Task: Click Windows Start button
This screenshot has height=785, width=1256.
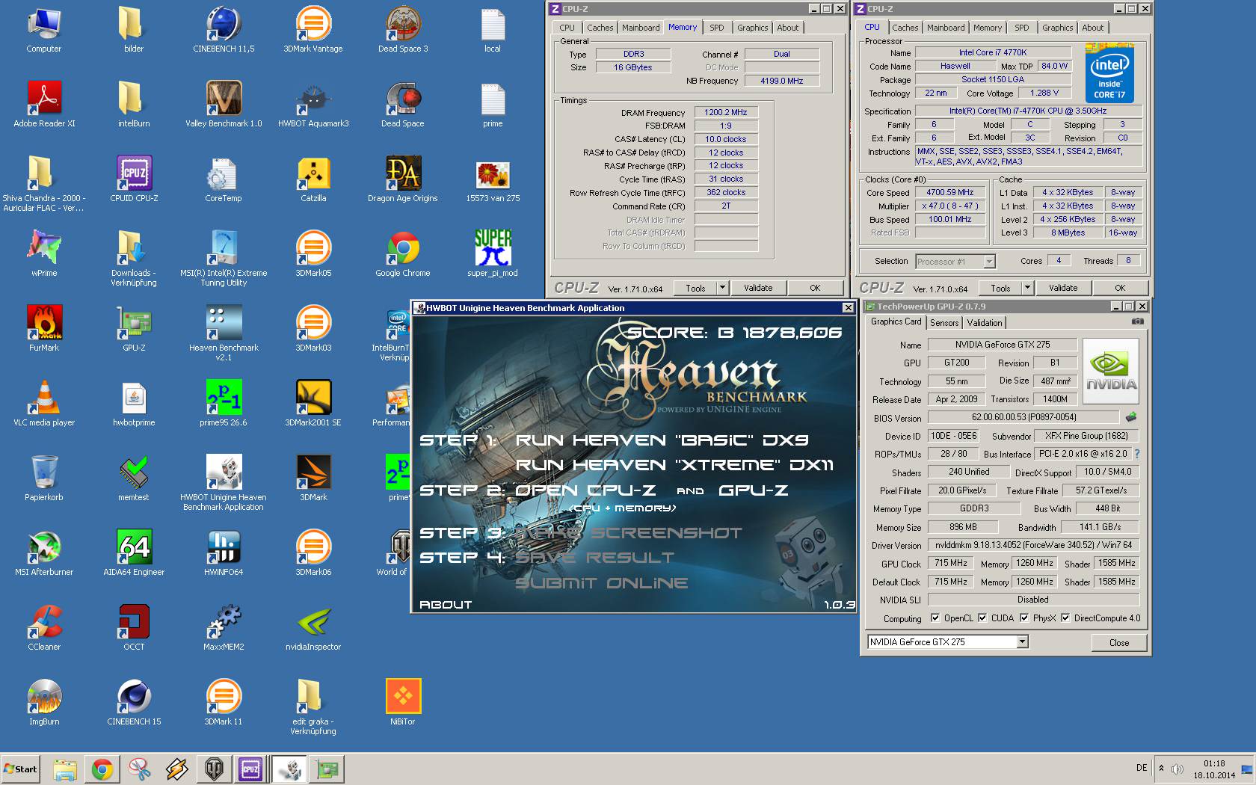Action: tap(20, 769)
